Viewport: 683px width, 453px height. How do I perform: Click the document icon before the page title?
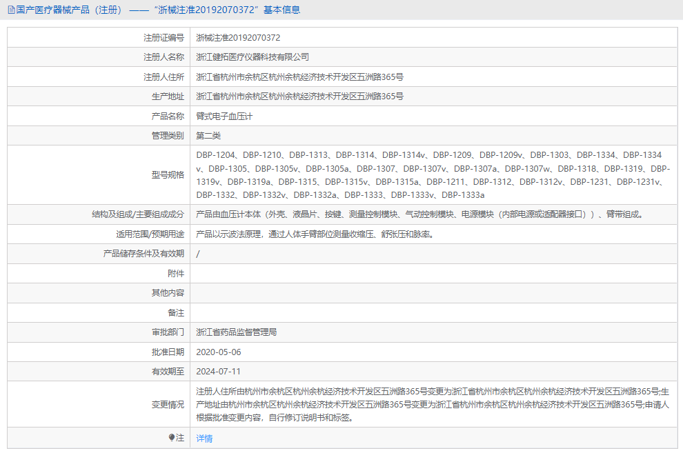(8, 10)
